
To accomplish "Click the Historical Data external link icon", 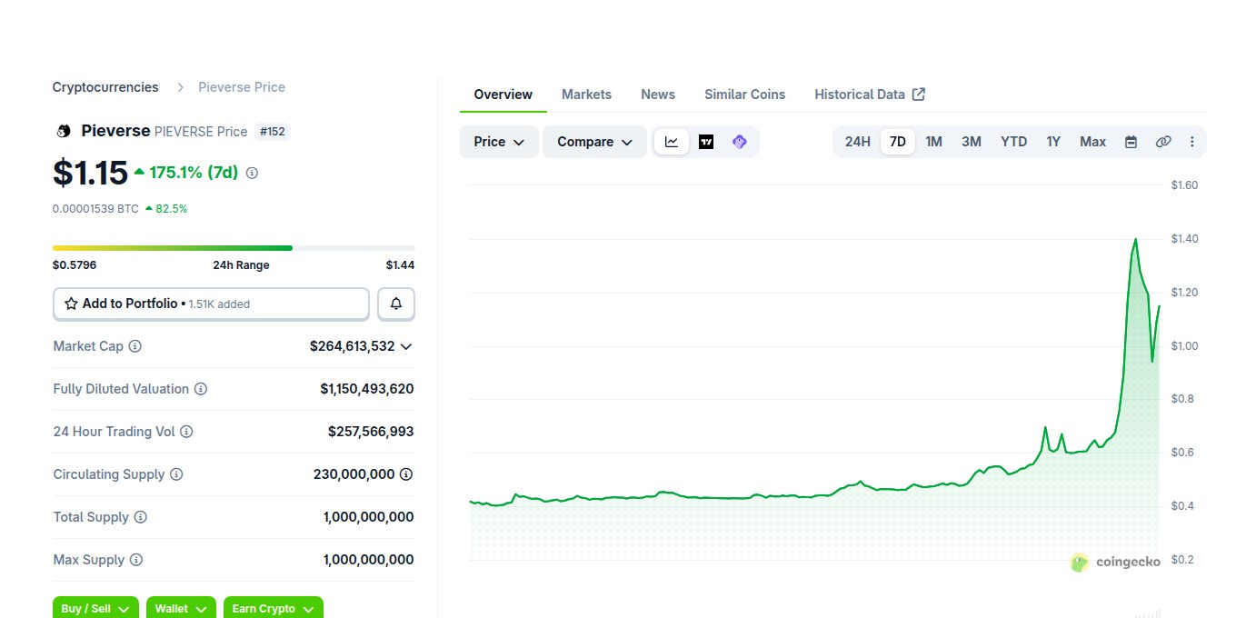I will [x=919, y=95].
